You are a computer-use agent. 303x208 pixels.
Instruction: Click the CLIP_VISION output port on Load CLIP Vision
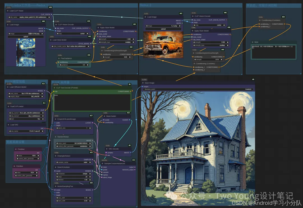point(51,15)
